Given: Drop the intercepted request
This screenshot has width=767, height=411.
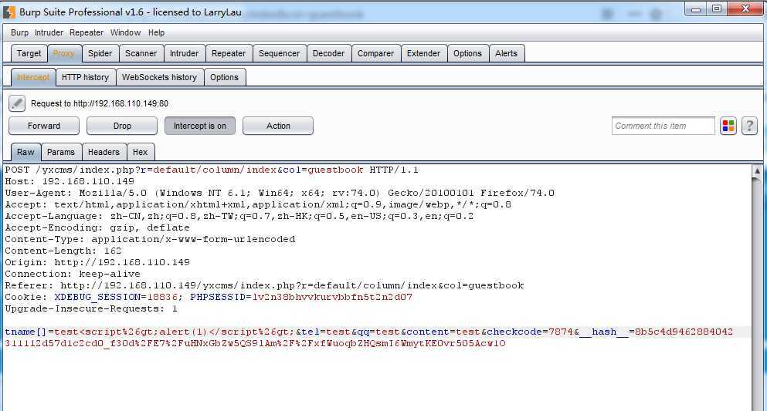Looking at the screenshot, I should [122, 126].
